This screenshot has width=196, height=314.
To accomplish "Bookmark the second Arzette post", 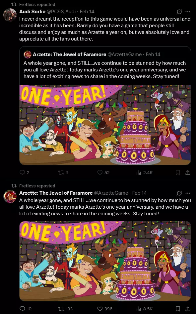I will pyautogui.click(x=178, y=309).
